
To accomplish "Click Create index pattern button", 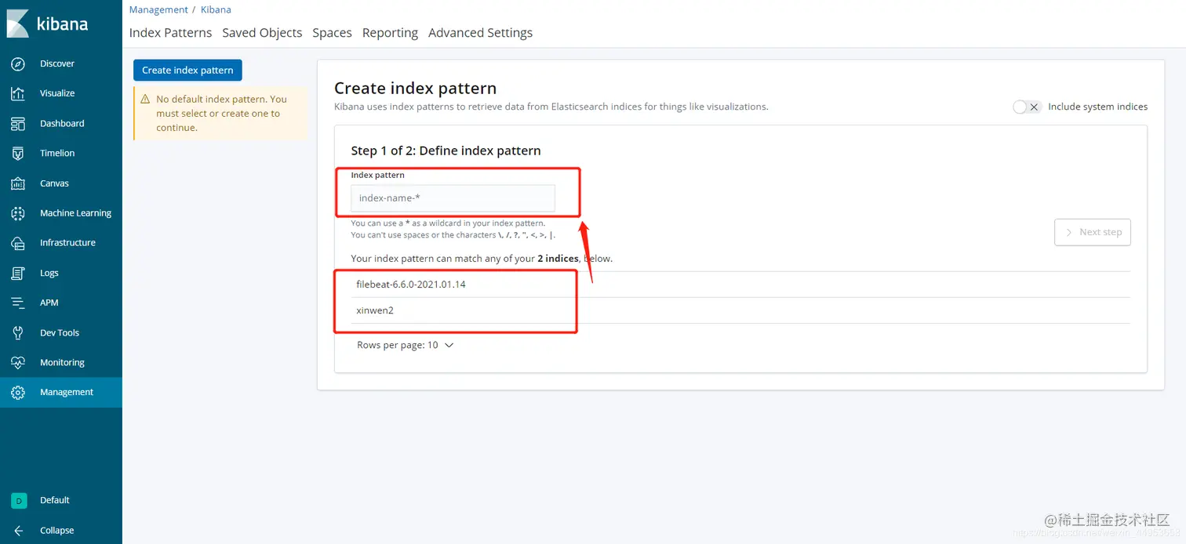I will [x=187, y=71].
